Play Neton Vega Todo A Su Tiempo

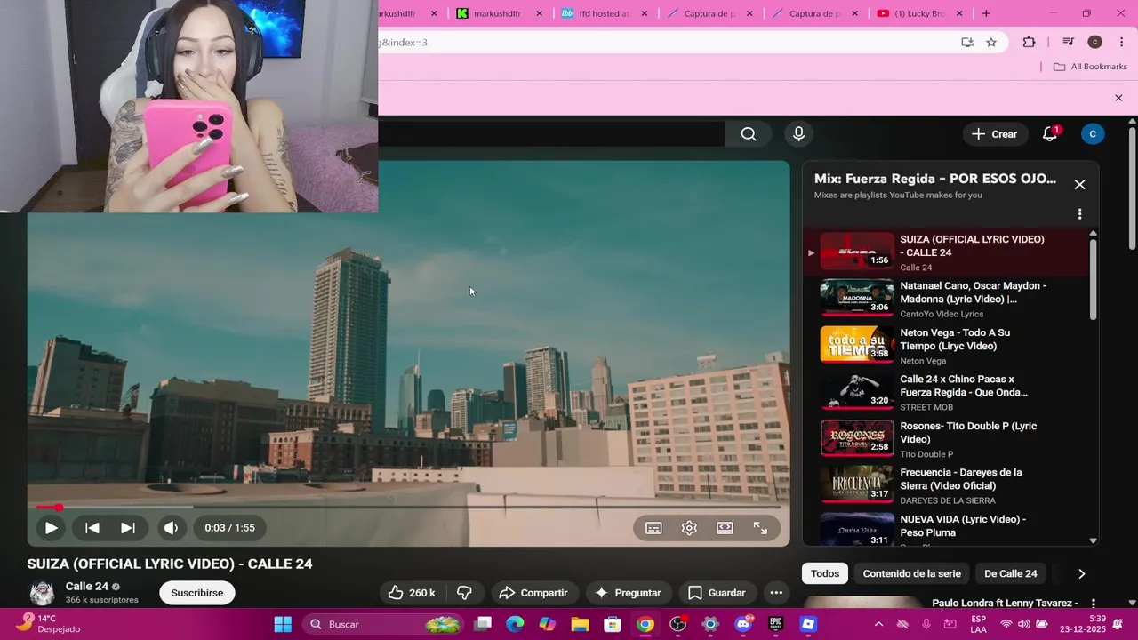click(x=946, y=346)
